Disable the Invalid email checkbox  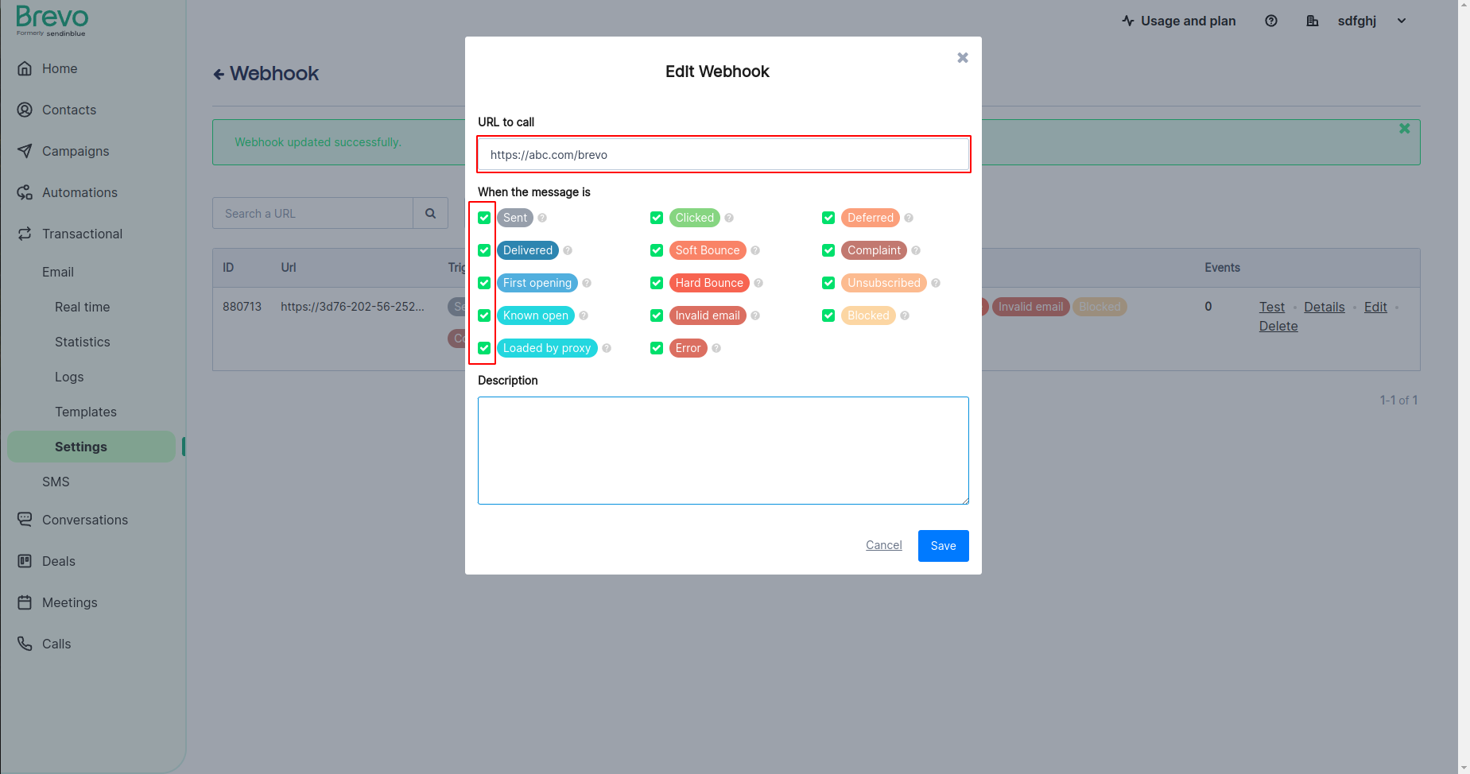(657, 315)
